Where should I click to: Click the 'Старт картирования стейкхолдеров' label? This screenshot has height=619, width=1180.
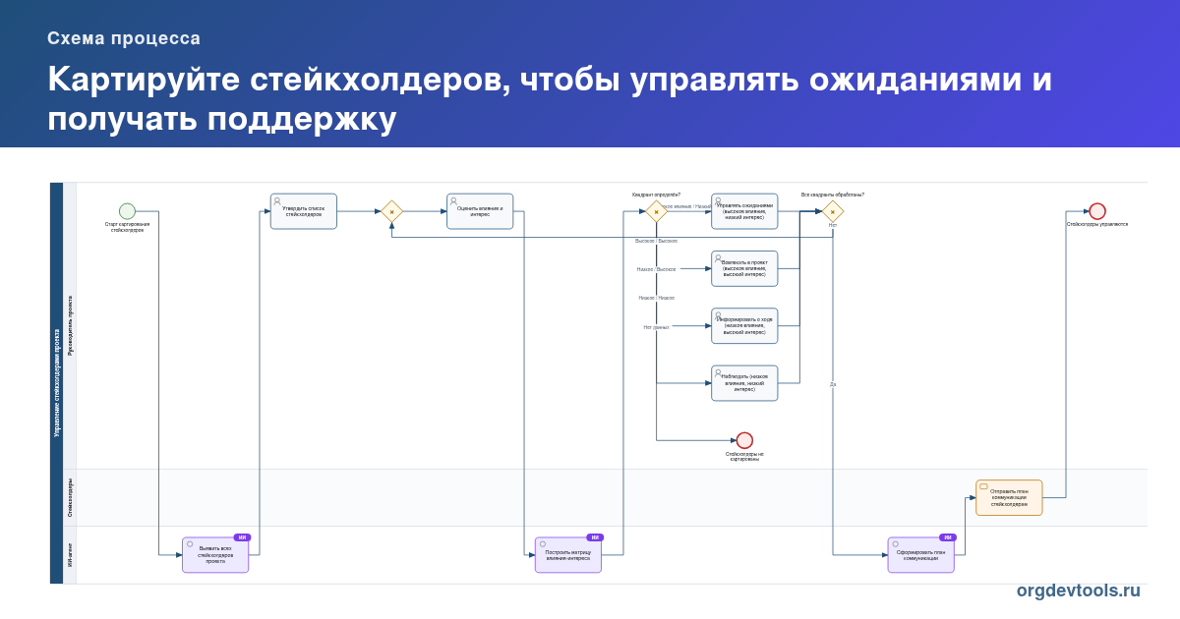(x=128, y=227)
